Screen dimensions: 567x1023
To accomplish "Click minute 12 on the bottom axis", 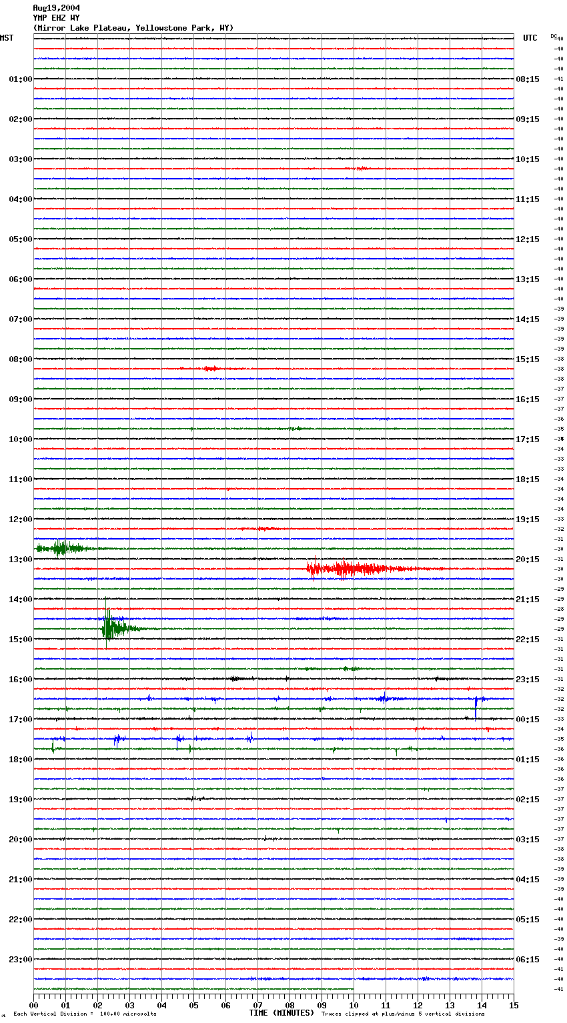I will tap(418, 1004).
